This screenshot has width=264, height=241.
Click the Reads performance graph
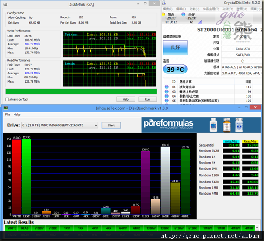(109, 72)
